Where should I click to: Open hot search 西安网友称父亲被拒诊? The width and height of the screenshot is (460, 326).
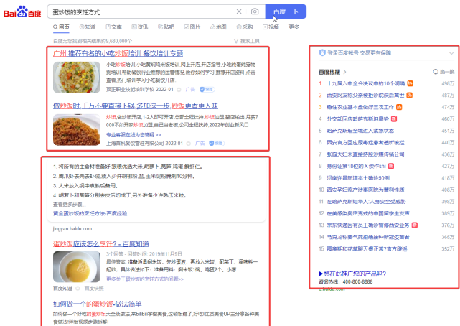(365, 96)
